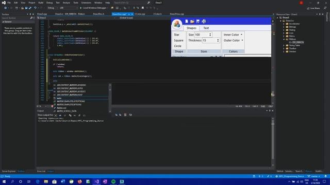Click the Undo toolbar icon

35,8
